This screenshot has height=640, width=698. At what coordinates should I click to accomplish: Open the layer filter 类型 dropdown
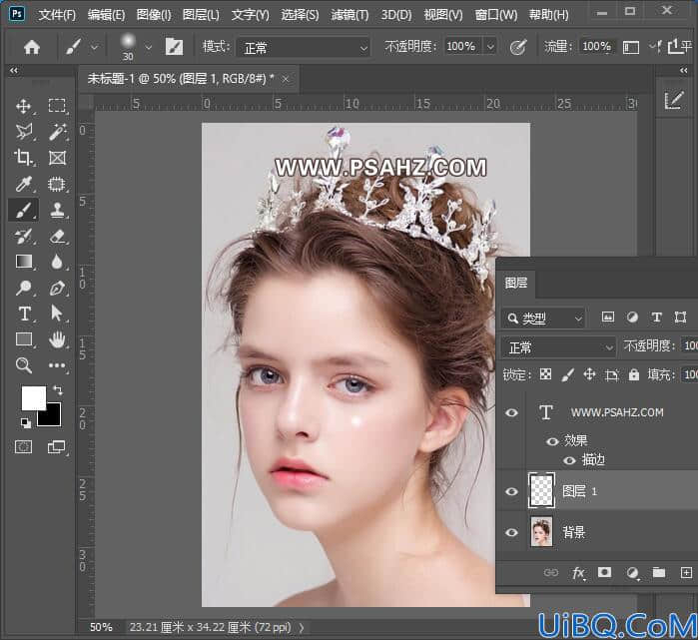[x=543, y=319]
